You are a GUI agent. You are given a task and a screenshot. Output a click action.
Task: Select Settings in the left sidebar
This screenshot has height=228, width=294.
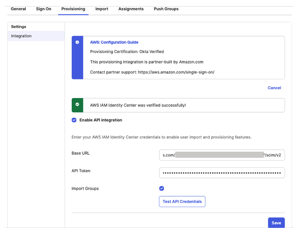[x=18, y=26]
